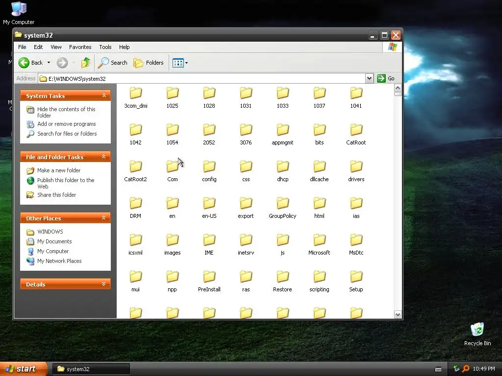This screenshot has width=502, height=376.
Task: Click the Go button
Action: [386, 78]
